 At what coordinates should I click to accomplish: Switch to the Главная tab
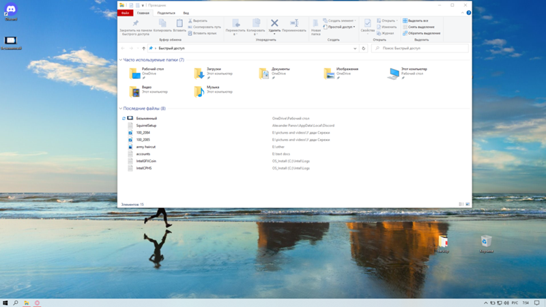pyautogui.click(x=143, y=13)
